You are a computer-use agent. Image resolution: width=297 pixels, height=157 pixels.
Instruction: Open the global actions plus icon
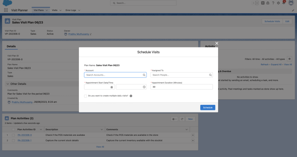(263, 3)
